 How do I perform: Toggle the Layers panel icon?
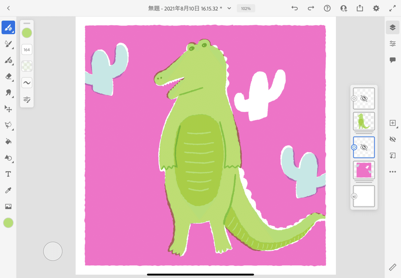coord(393,27)
